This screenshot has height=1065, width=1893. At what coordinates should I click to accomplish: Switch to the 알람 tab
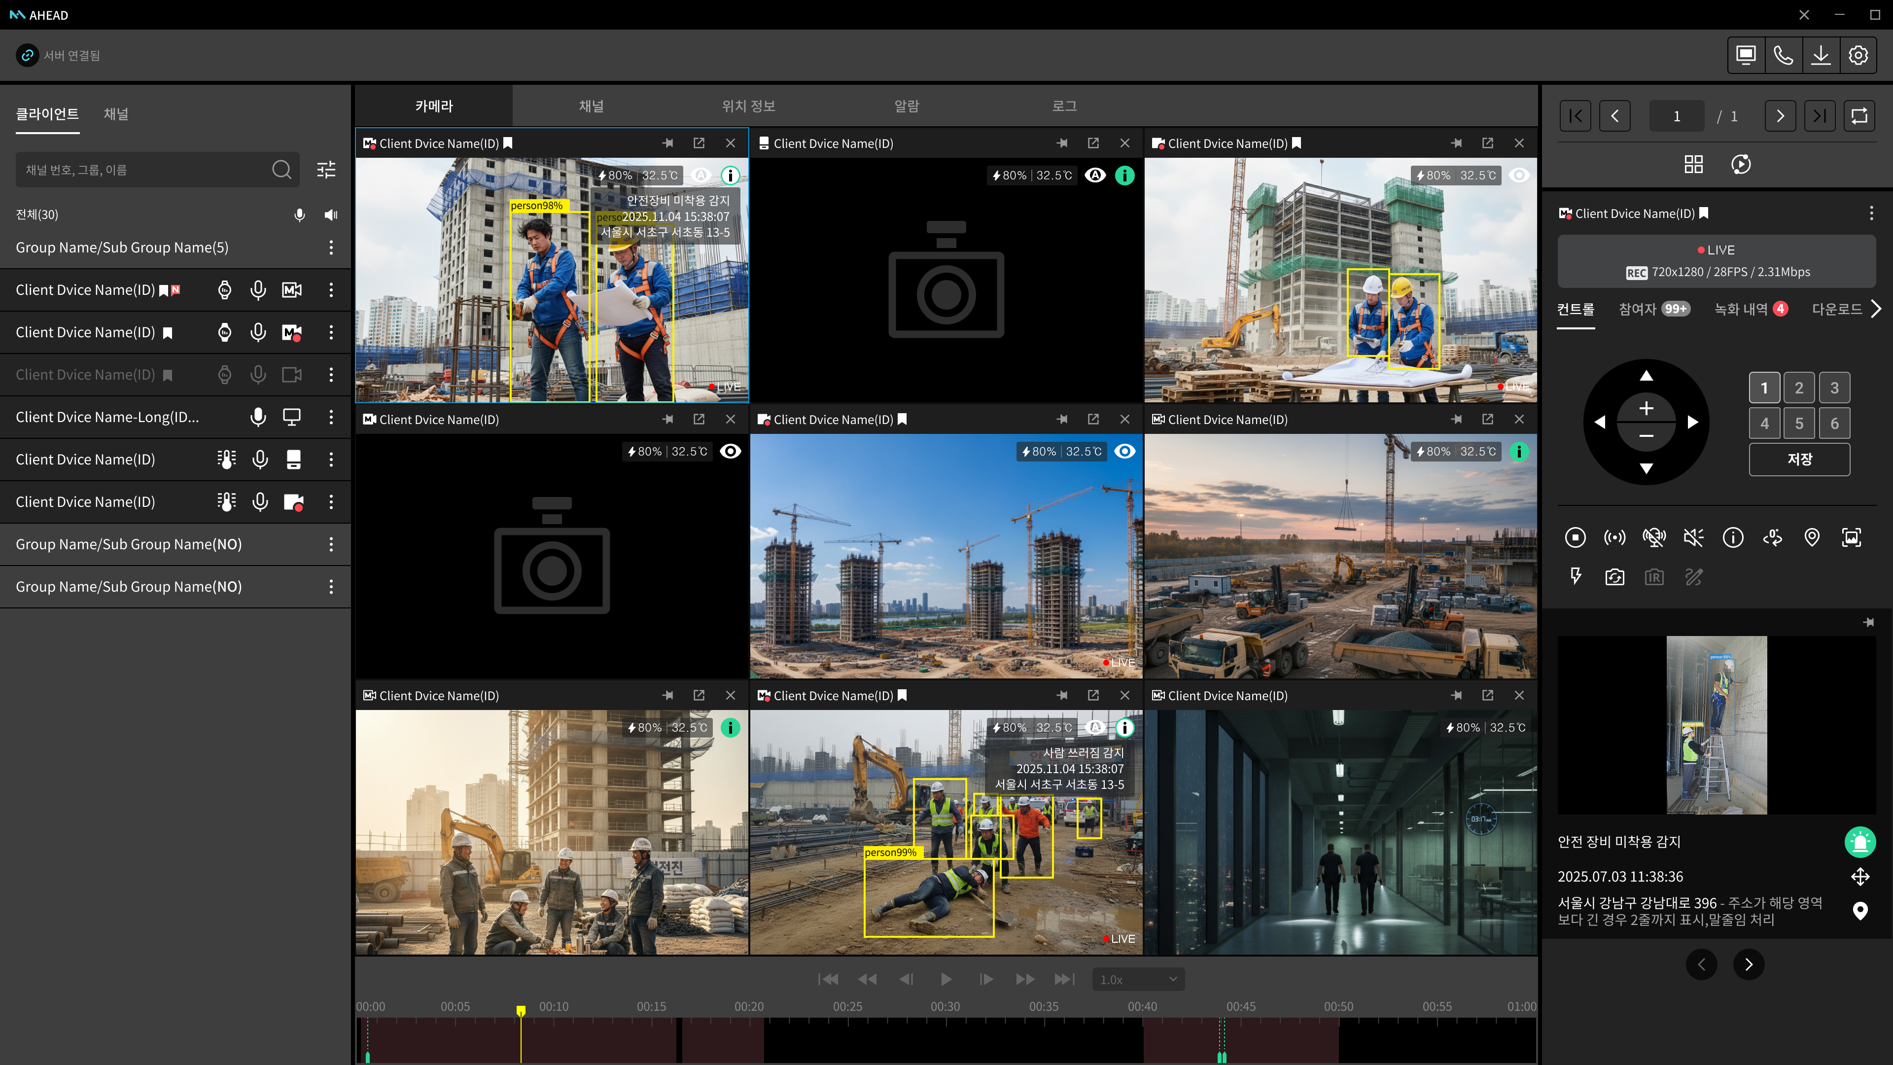point(906,106)
